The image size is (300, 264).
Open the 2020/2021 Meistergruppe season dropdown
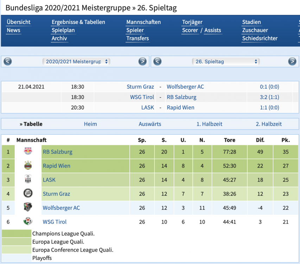[76, 62]
